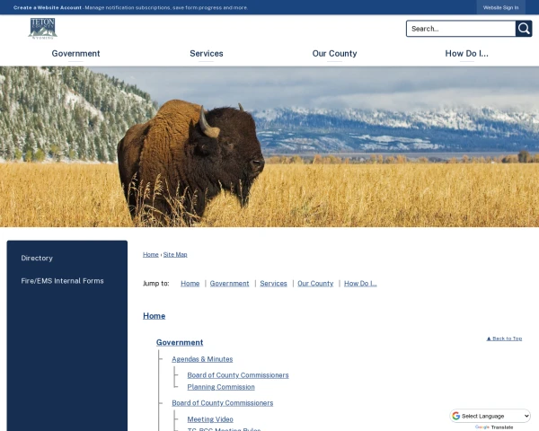This screenshot has height=431, width=539.
Task: Click Back to Top link
Action: tap(504, 339)
